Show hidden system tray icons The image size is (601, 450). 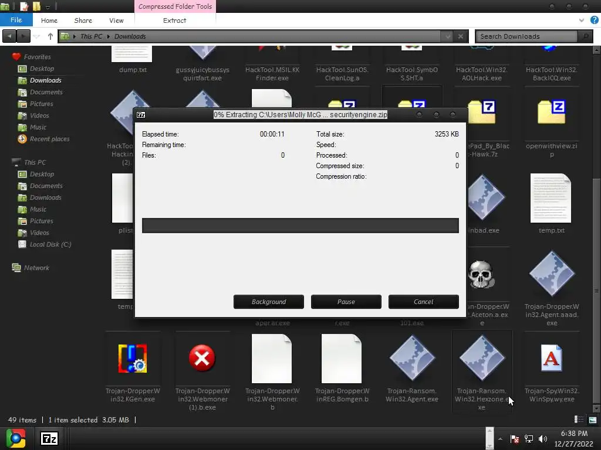pos(500,439)
